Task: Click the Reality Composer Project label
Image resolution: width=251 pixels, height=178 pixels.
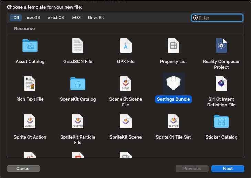Action: click(x=221, y=64)
